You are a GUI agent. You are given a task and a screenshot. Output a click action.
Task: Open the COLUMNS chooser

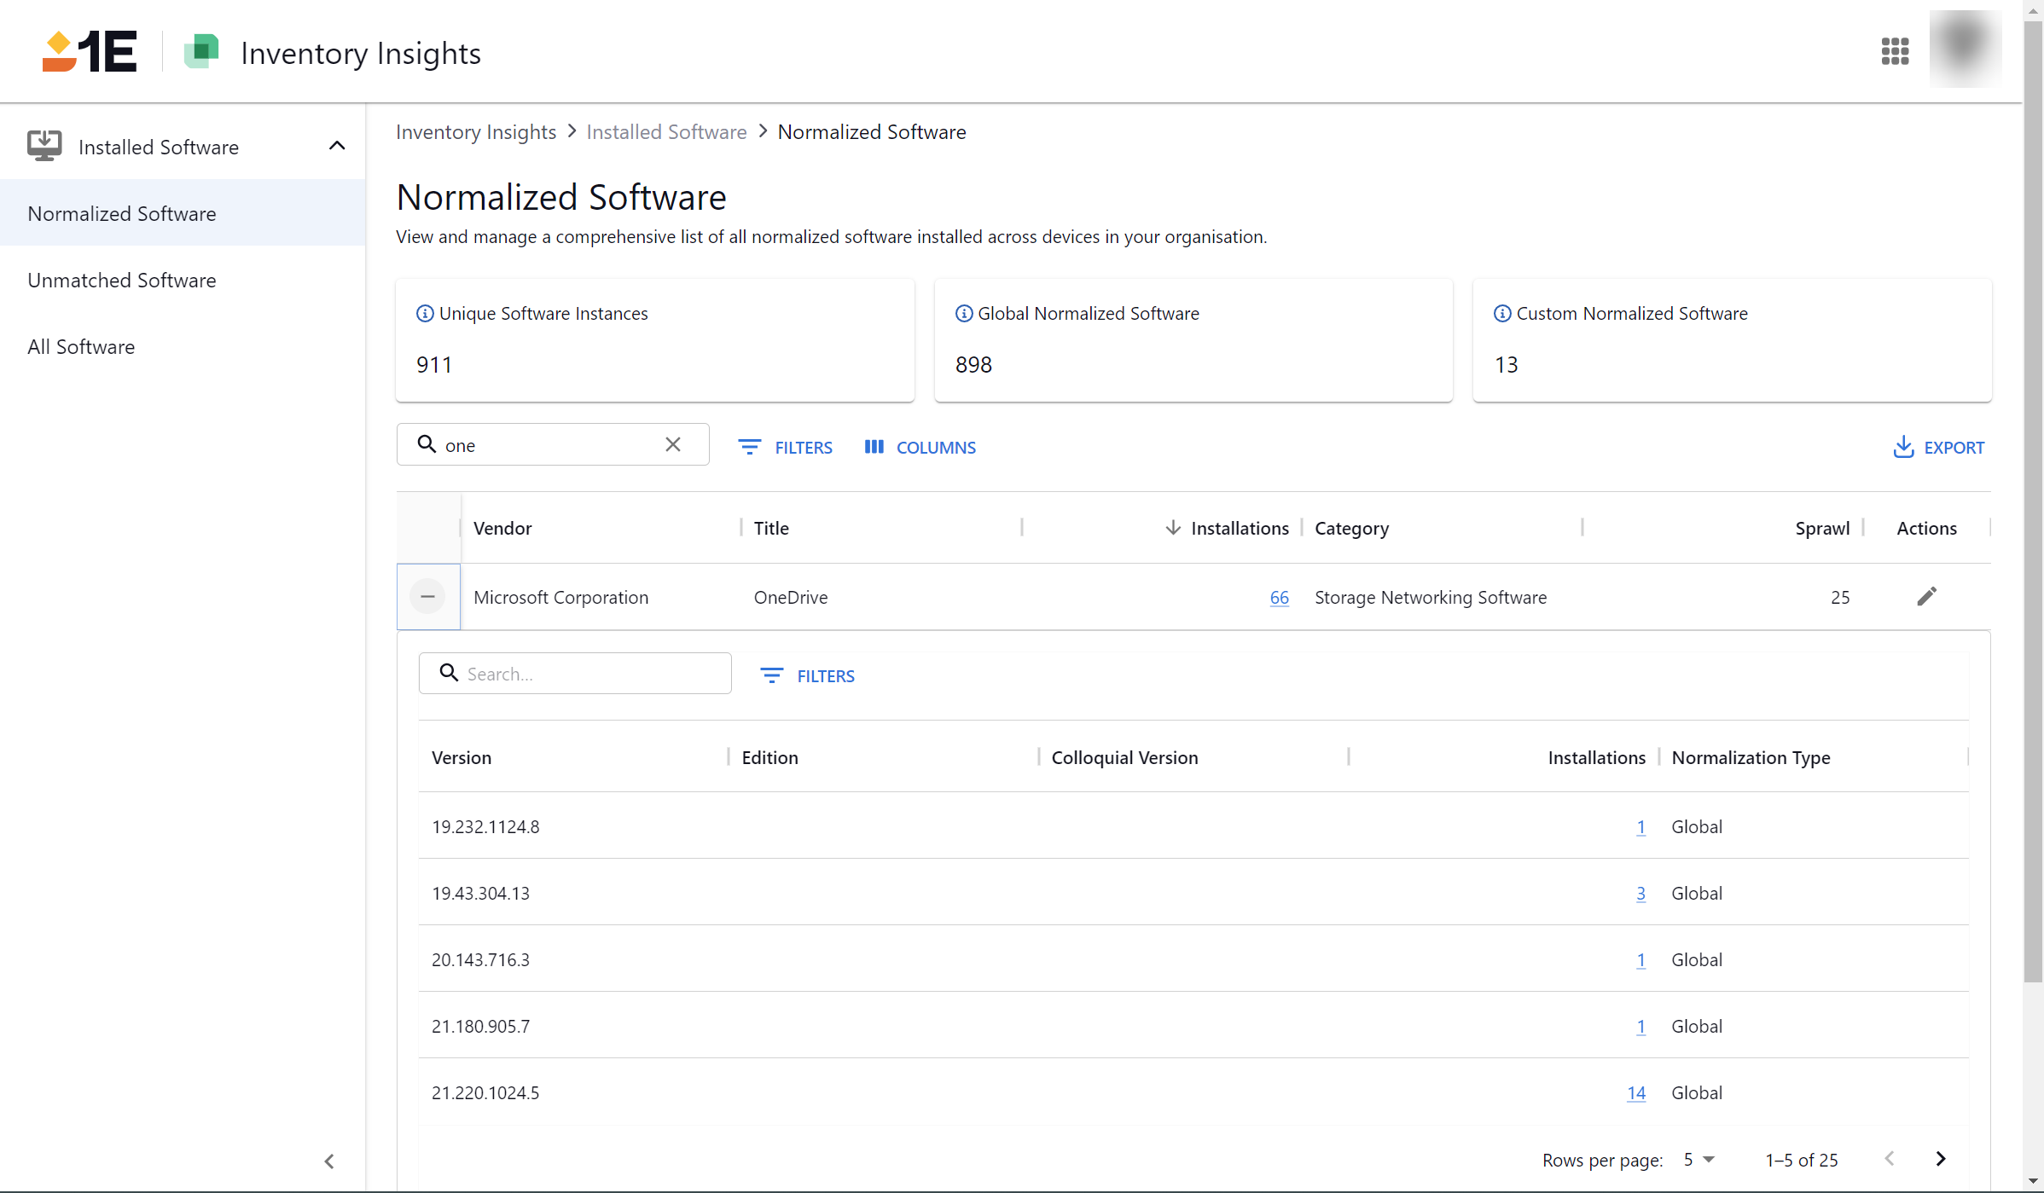coord(920,447)
